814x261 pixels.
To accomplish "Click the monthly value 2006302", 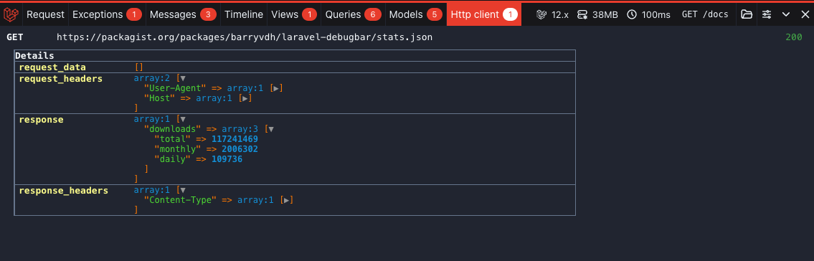I will point(240,149).
